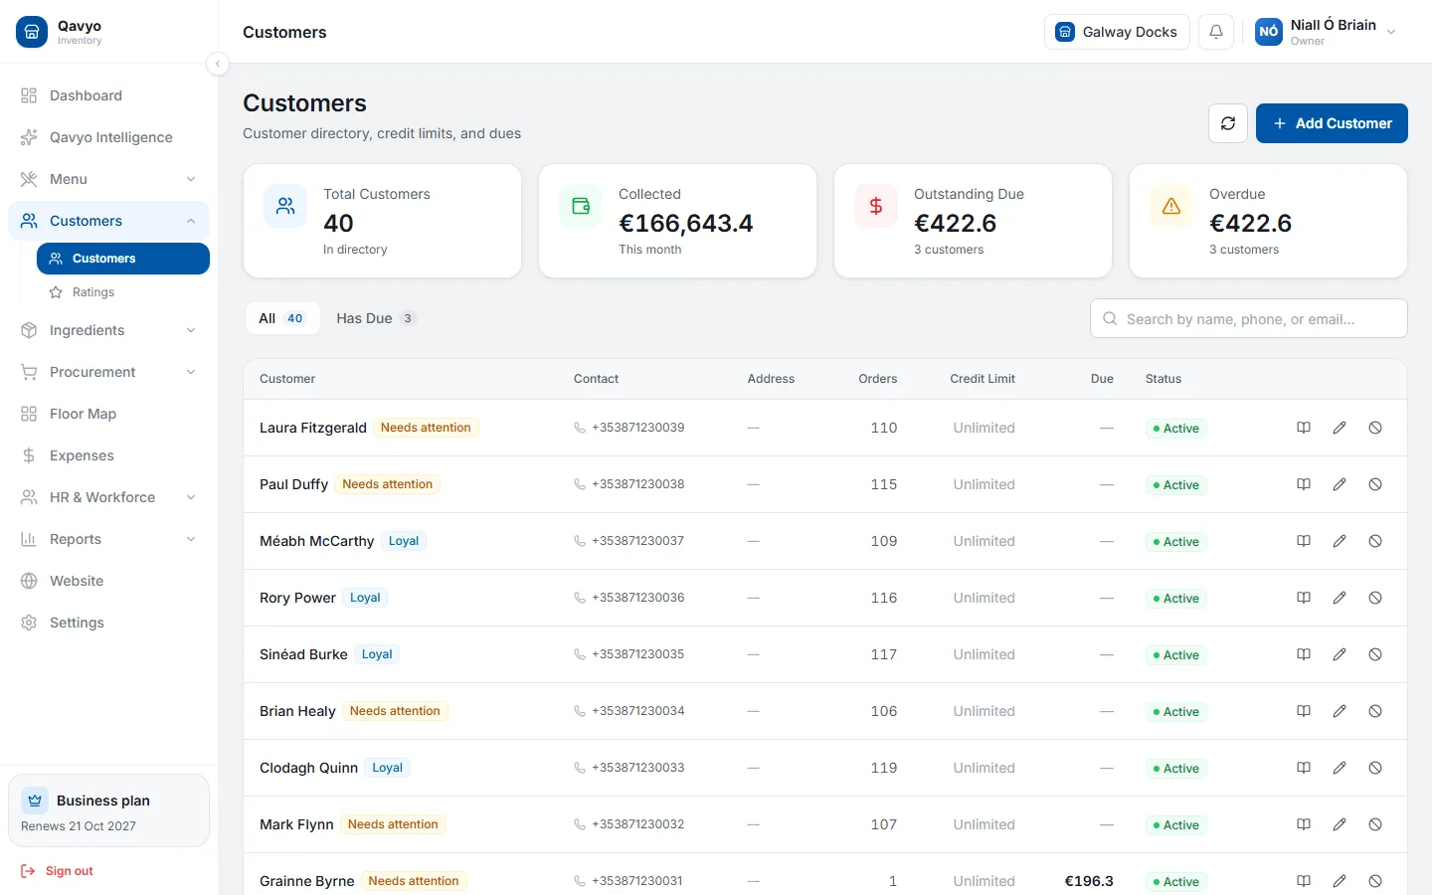Viewport: 1432px width, 895px height.
Task: Block Paul Duffy using ban icon
Action: click(x=1375, y=484)
